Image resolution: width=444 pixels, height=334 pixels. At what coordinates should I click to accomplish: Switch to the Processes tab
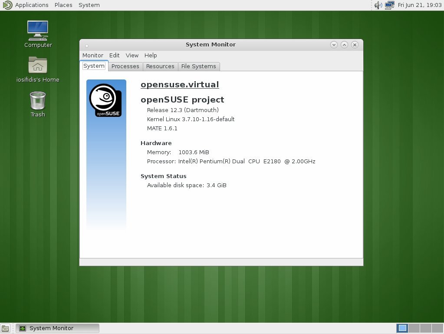125,66
